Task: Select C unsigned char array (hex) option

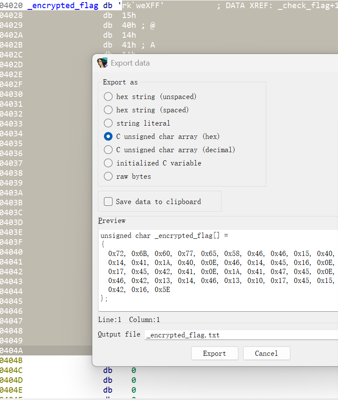Action: (x=108, y=136)
